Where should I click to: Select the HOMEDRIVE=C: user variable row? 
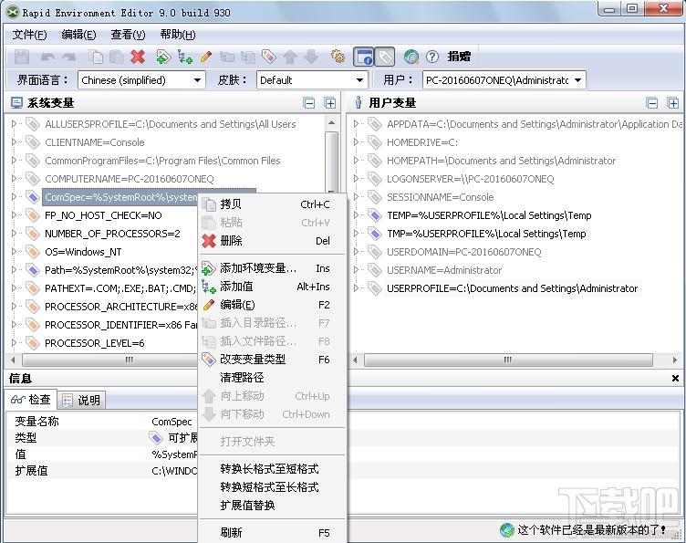click(x=422, y=142)
